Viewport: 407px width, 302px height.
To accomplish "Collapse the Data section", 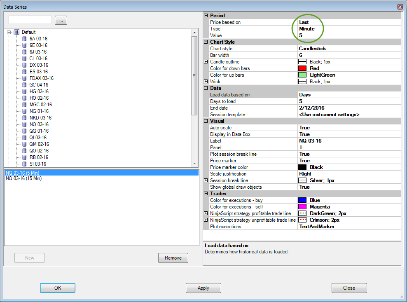I will point(206,88).
